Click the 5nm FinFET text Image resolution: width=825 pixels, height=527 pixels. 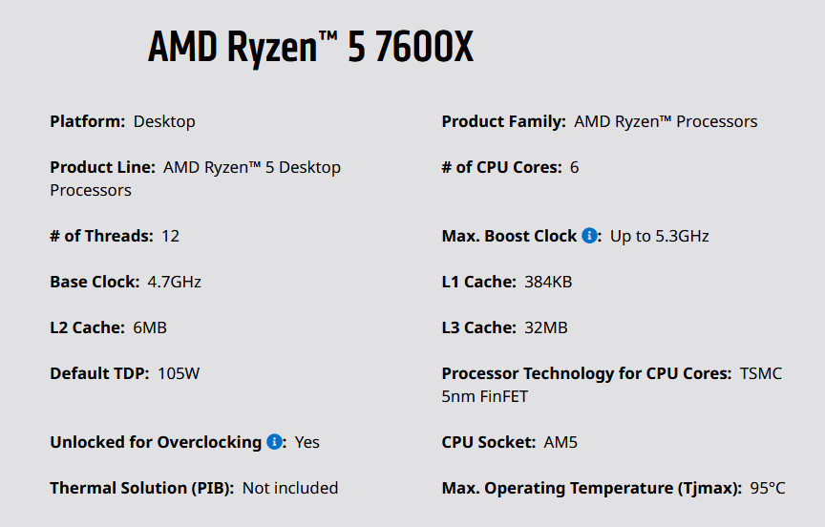coord(484,396)
